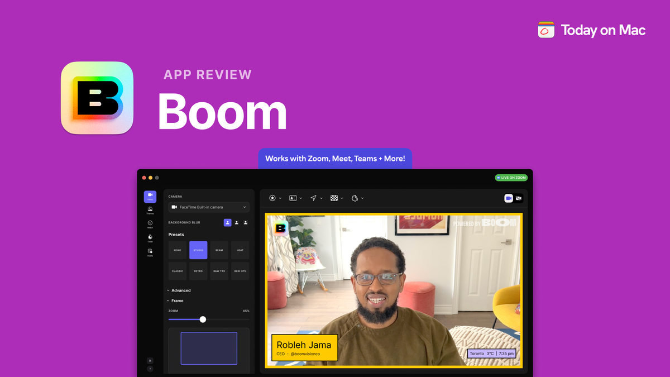Turn camera off with crossed camera icon
670x377 pixels.
(x=519, y=198)
